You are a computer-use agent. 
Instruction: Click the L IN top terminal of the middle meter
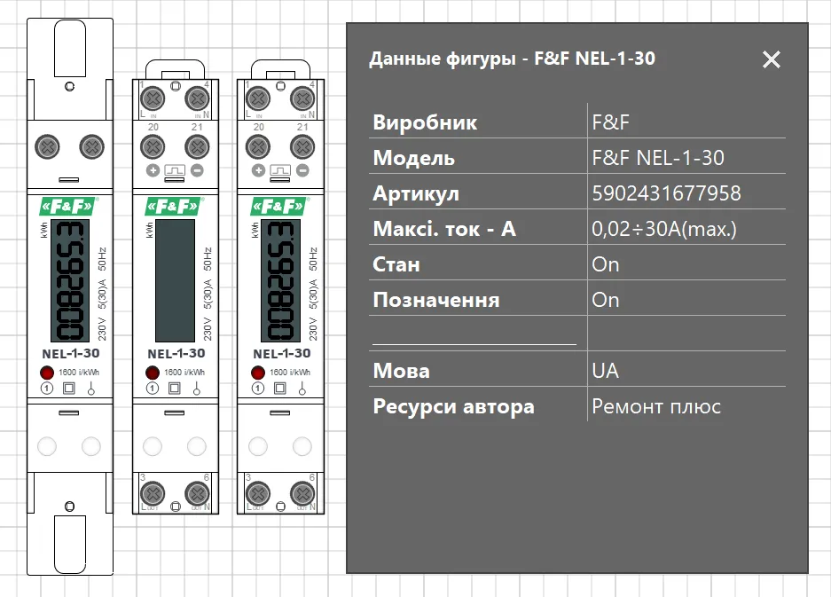pyautogui.click(x=153, y=98)
